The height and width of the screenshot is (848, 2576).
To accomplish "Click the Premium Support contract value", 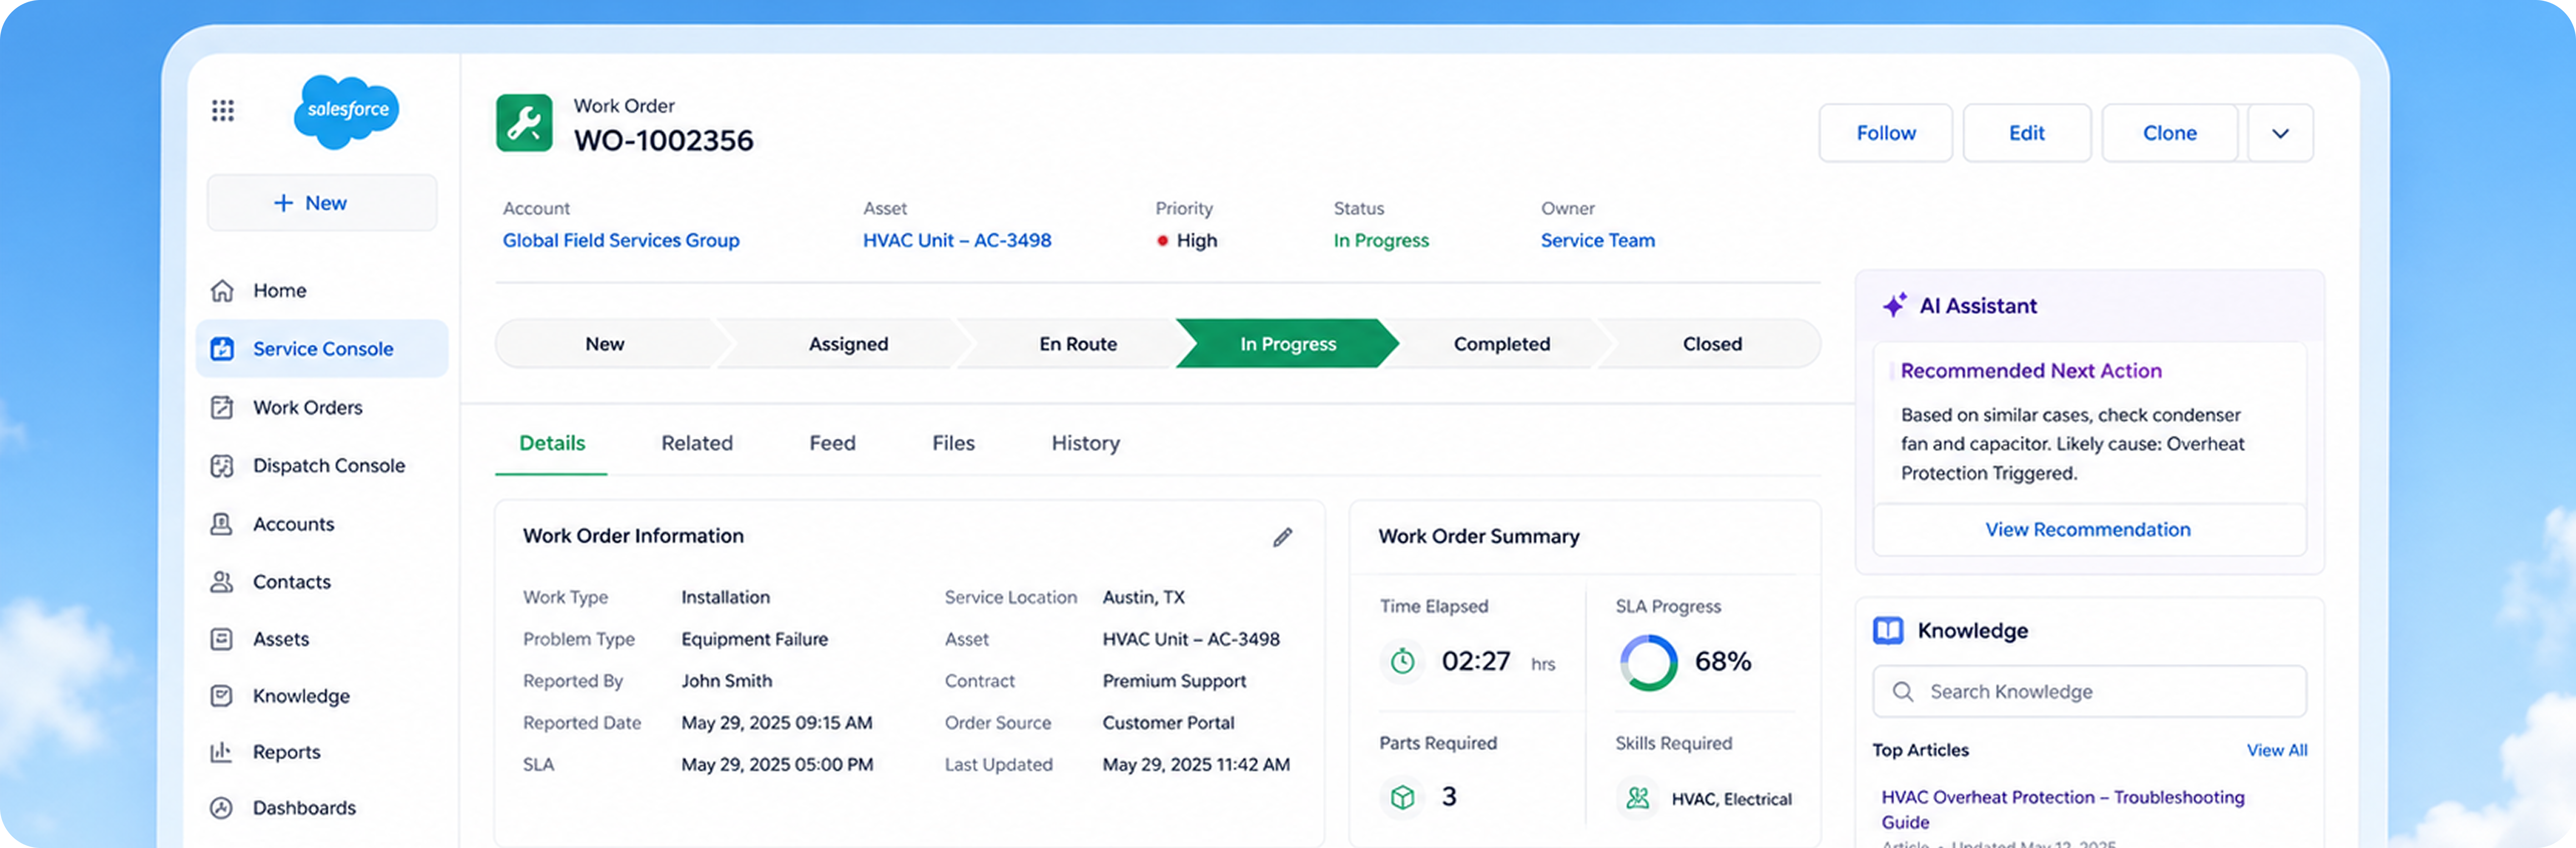I will pyautogui.click(x=1174, y=681).
